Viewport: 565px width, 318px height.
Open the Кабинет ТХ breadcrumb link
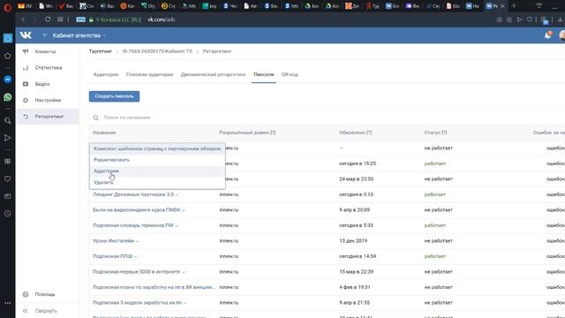coord(157,51)
